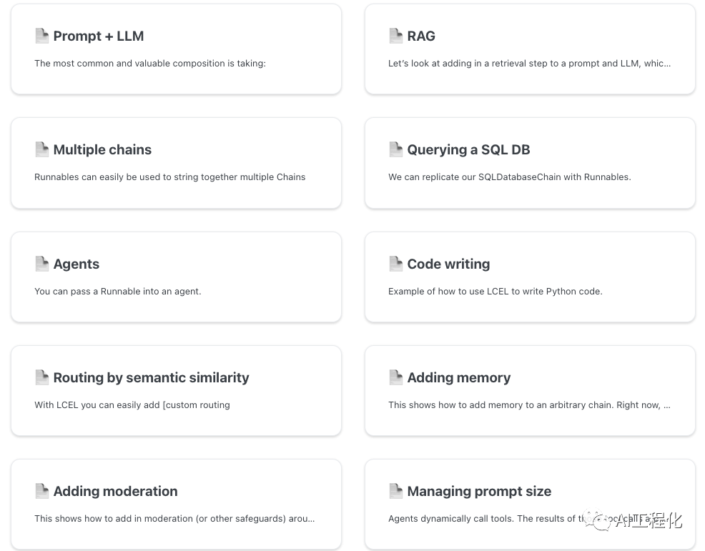705x551 pixels.
Task: Open the RAG cookbook heading
Action: click(421, 36)
